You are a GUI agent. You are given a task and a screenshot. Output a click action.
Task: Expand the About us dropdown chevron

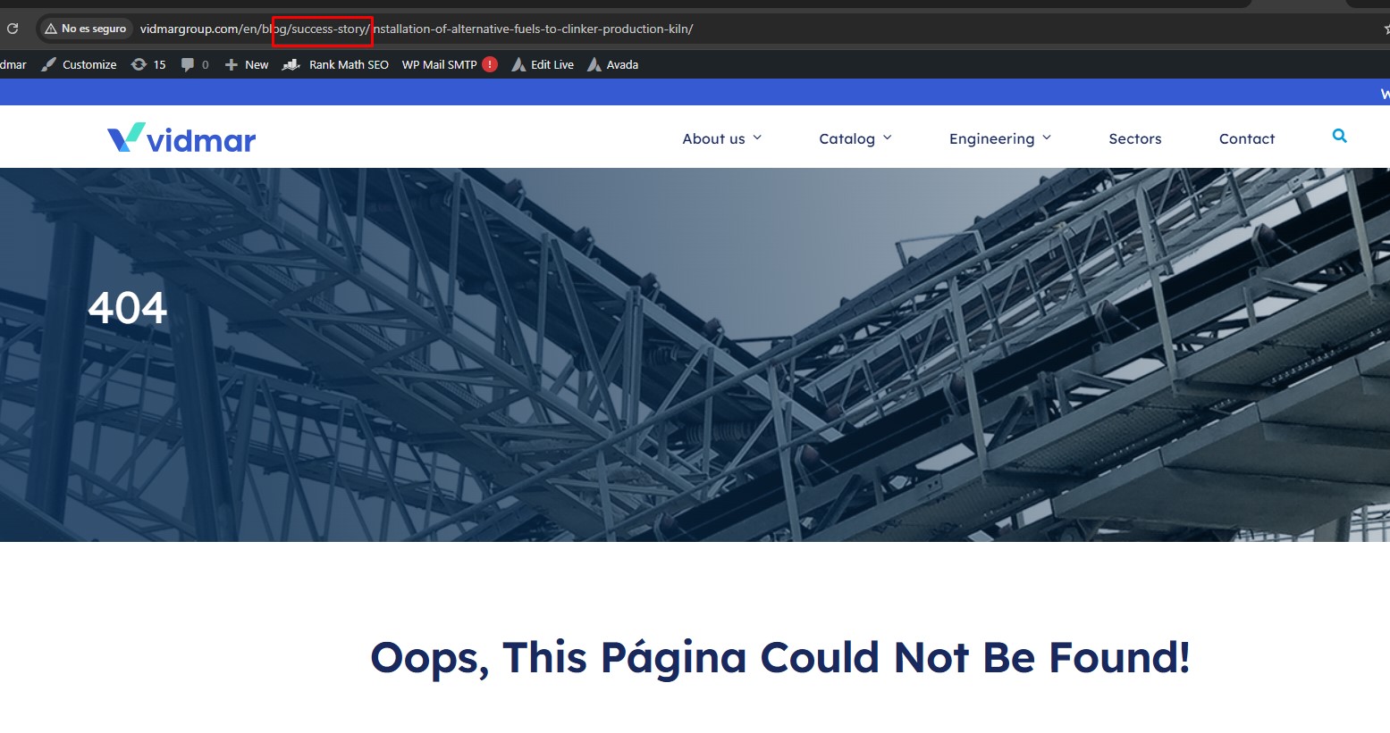(x=757, y=137)
